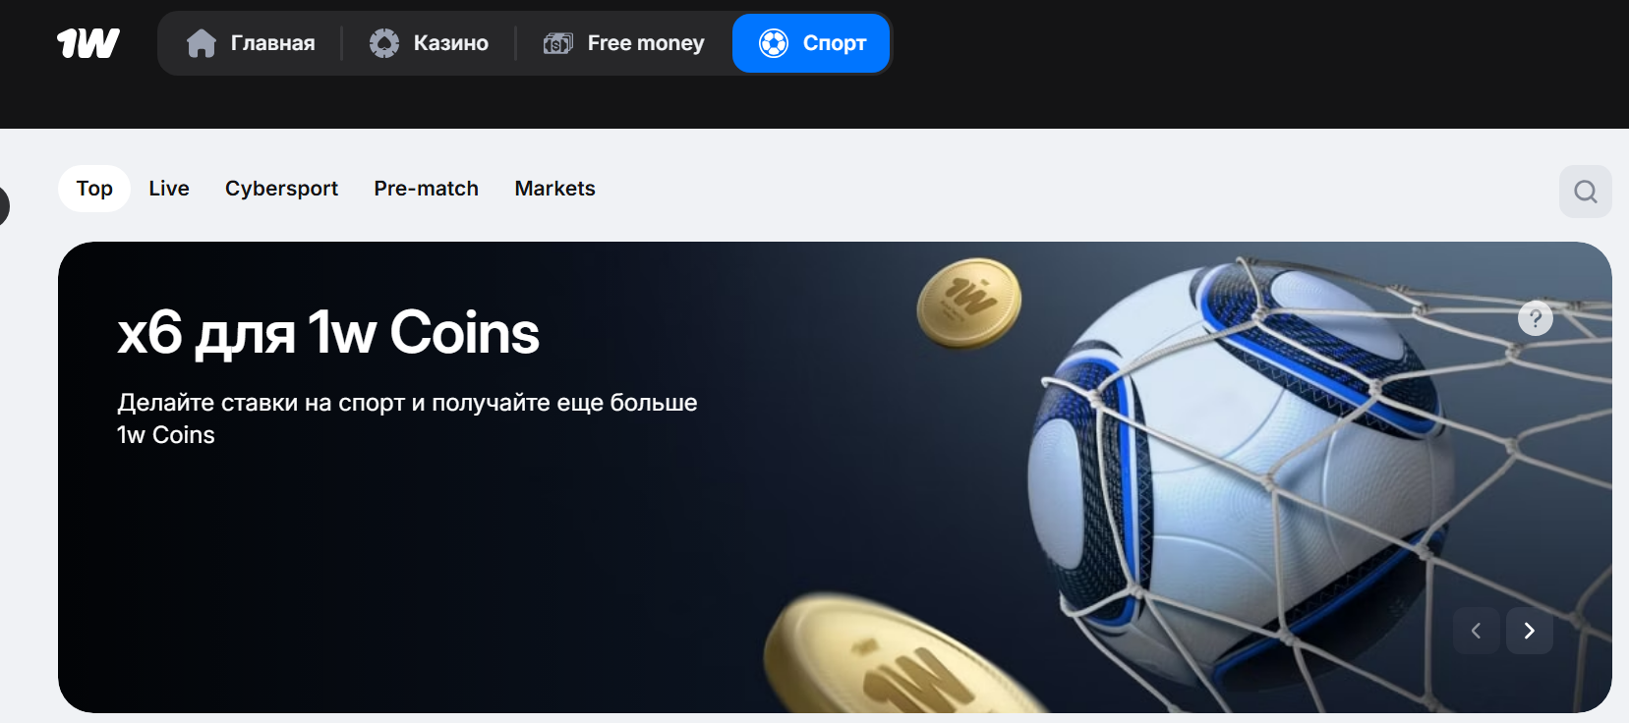Open the search magnifier icon
The height and width of the screenshot is (723, 1629).
1586,192
